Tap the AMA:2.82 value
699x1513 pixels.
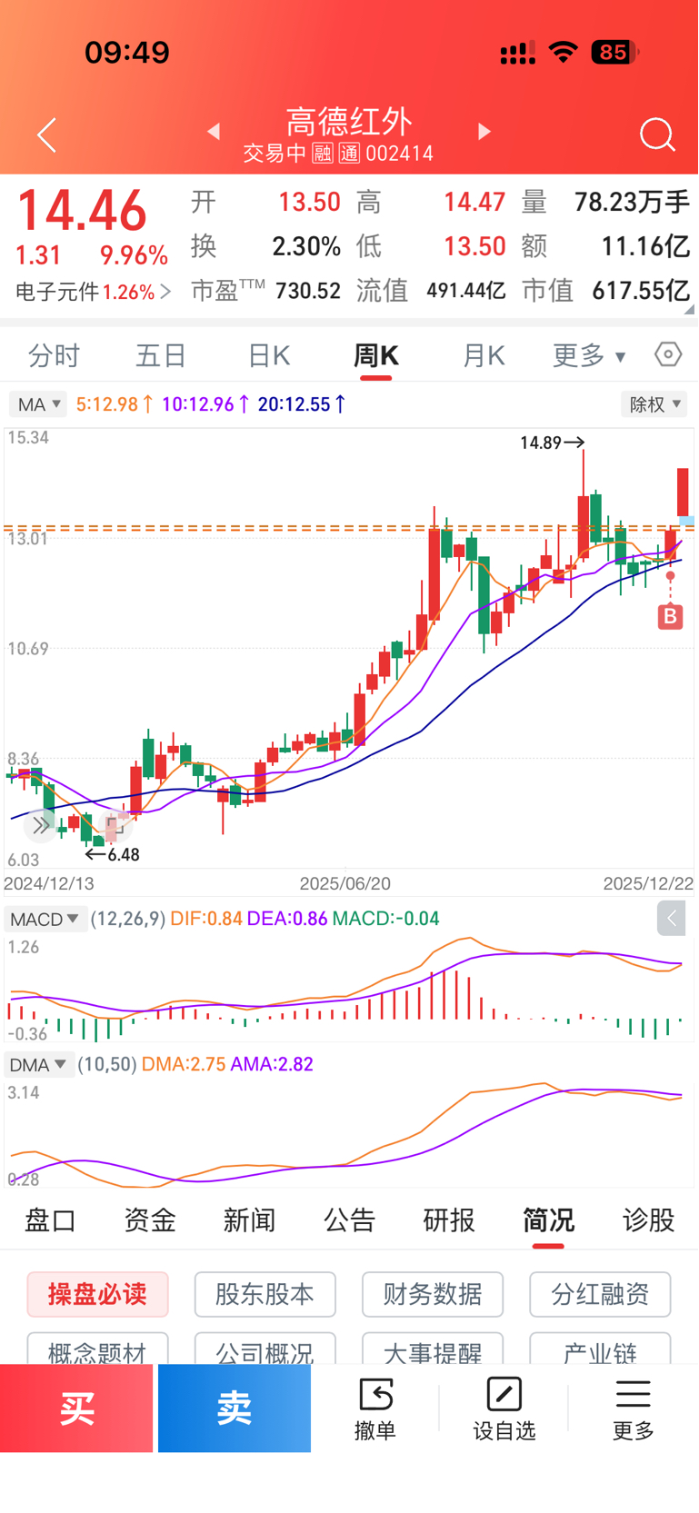pos(272,1064)
